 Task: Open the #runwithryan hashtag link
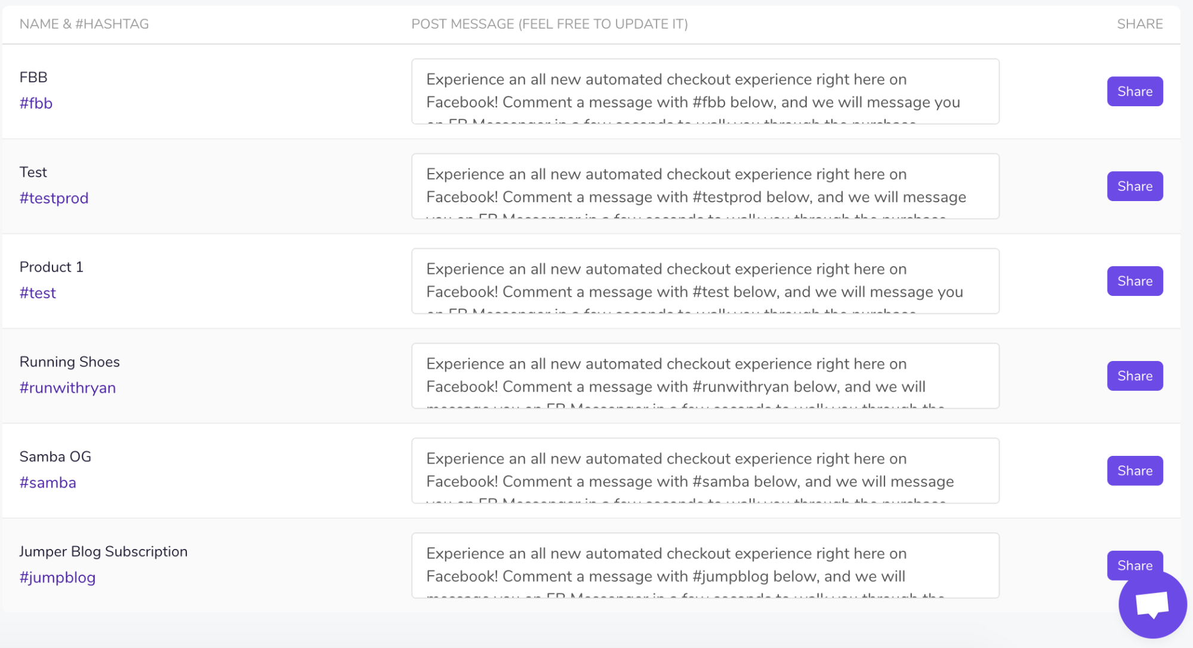[x=67, y=388]
